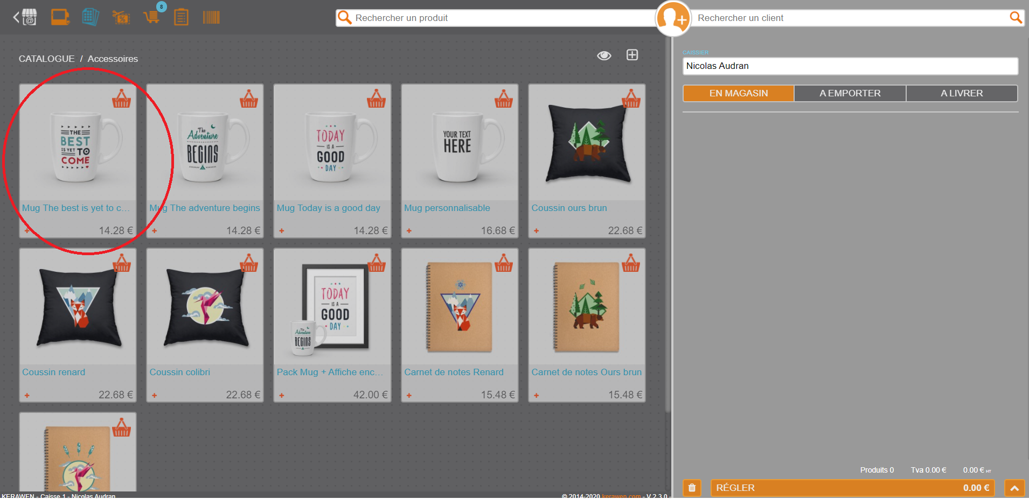Click the client search magnifier icon
Screen dimensions: 1029x499
[1016, 18]
